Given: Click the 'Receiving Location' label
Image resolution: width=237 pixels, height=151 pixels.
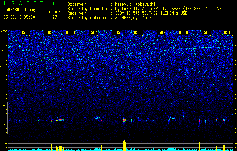Looking at the screenshot, I should [x=88, y=9].
